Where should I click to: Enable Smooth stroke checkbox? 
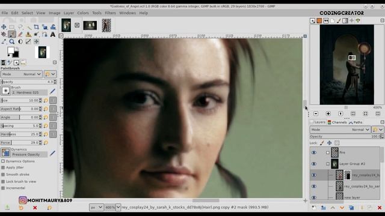click(3, 175)
